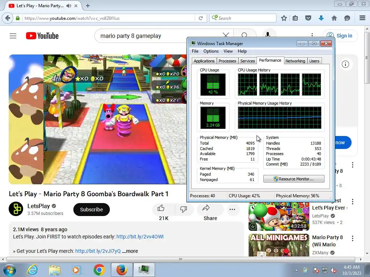Launch Google Chrome from the taskbar
This screenshot has height=277, width=370.
point(99,270)
